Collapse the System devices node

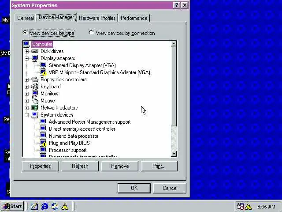point(26,115)
